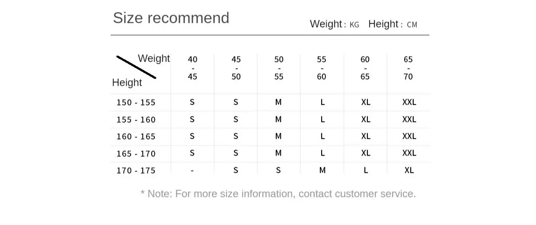Select the 40 - 45 weight column header
The width and height of the screenshot is (536, 225).
(192, 68)
